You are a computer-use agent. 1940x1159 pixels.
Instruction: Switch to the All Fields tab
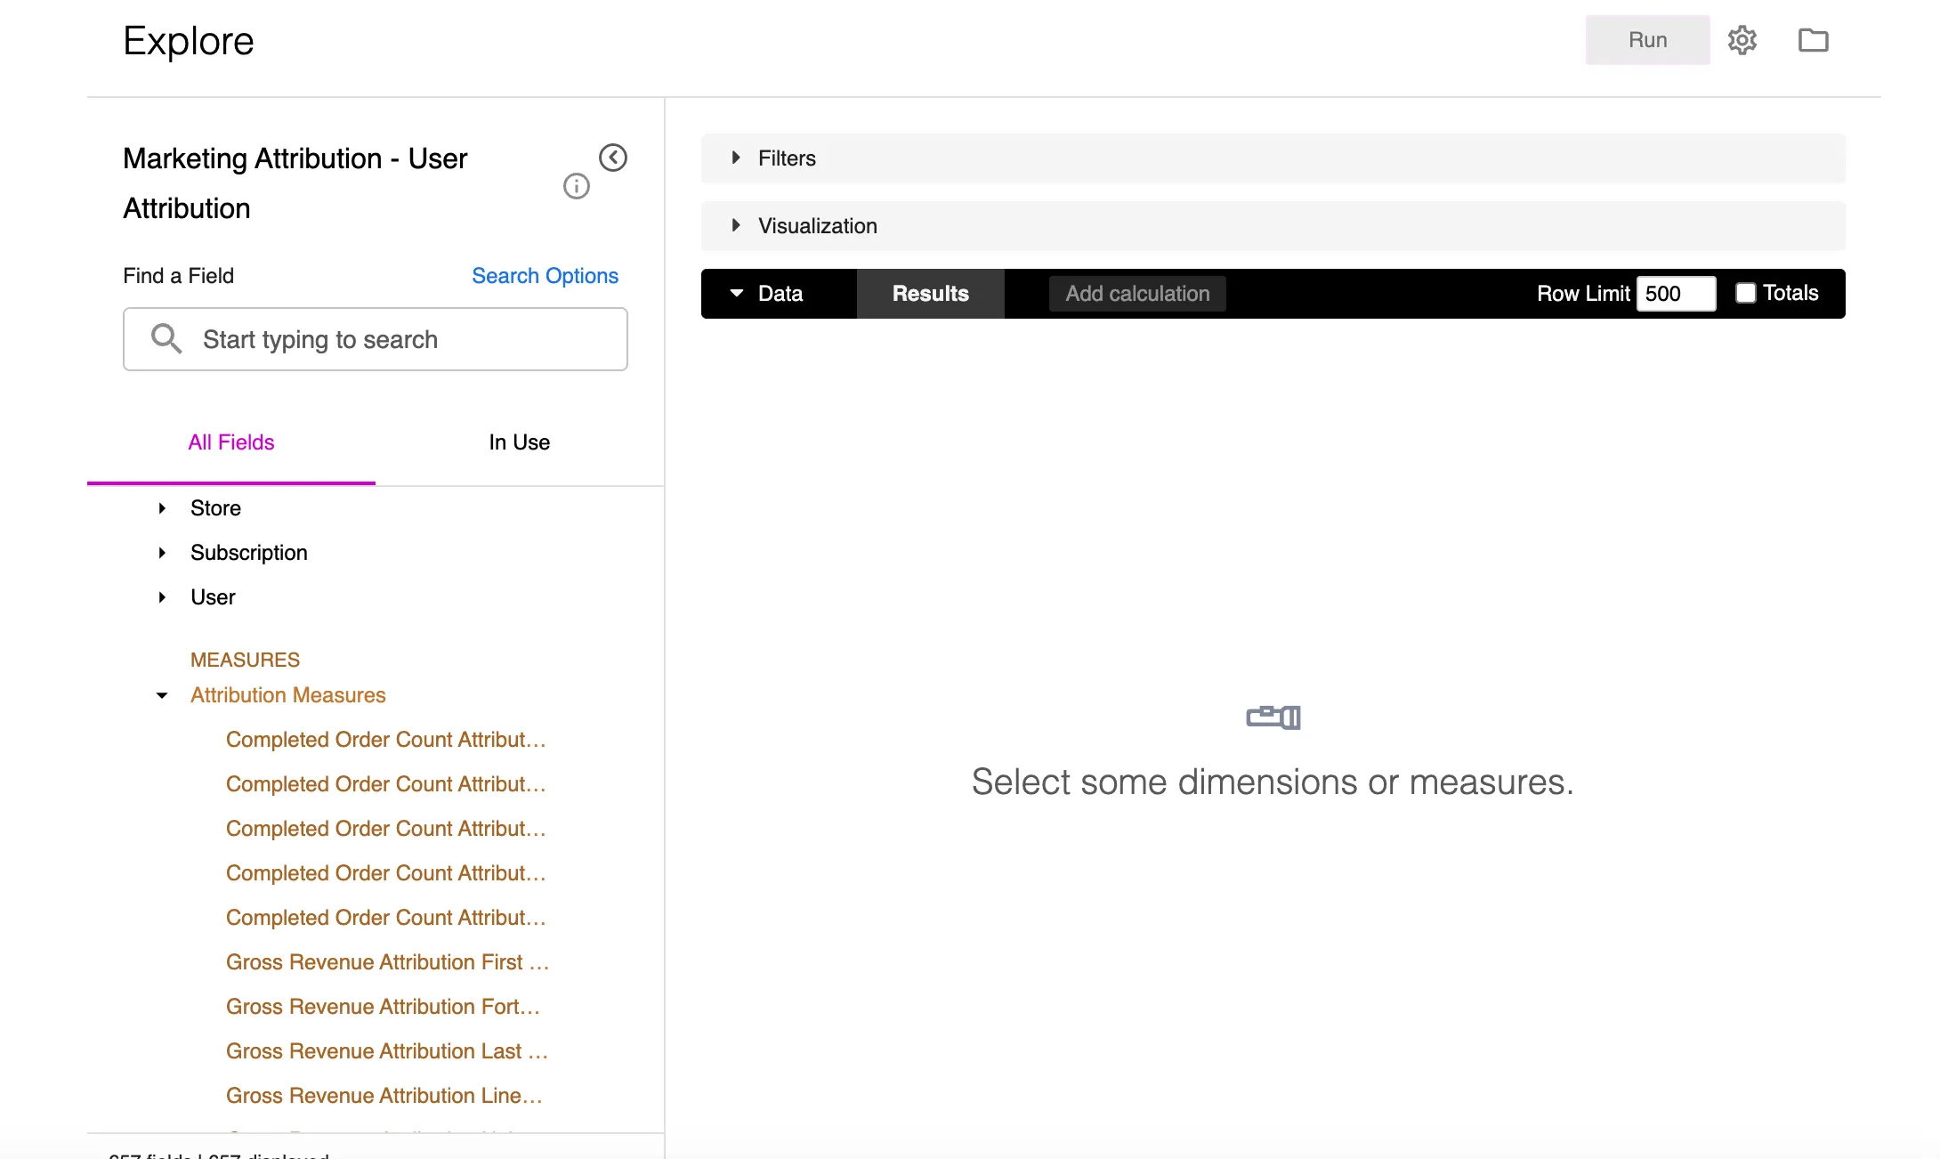coord(231,442)
